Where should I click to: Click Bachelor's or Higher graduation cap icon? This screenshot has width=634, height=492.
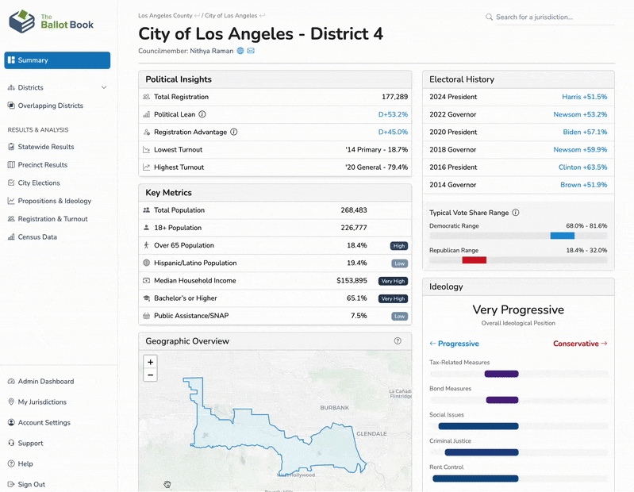click(146, 298)
